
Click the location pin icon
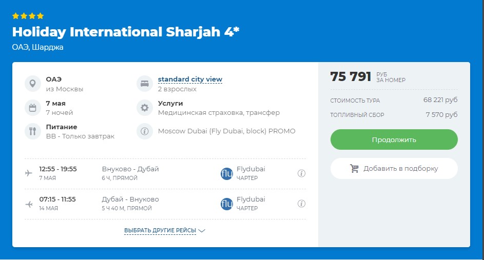(x=33, y=84)
